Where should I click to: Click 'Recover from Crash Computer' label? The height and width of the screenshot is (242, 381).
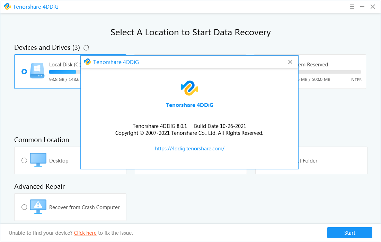coord(84,207)
